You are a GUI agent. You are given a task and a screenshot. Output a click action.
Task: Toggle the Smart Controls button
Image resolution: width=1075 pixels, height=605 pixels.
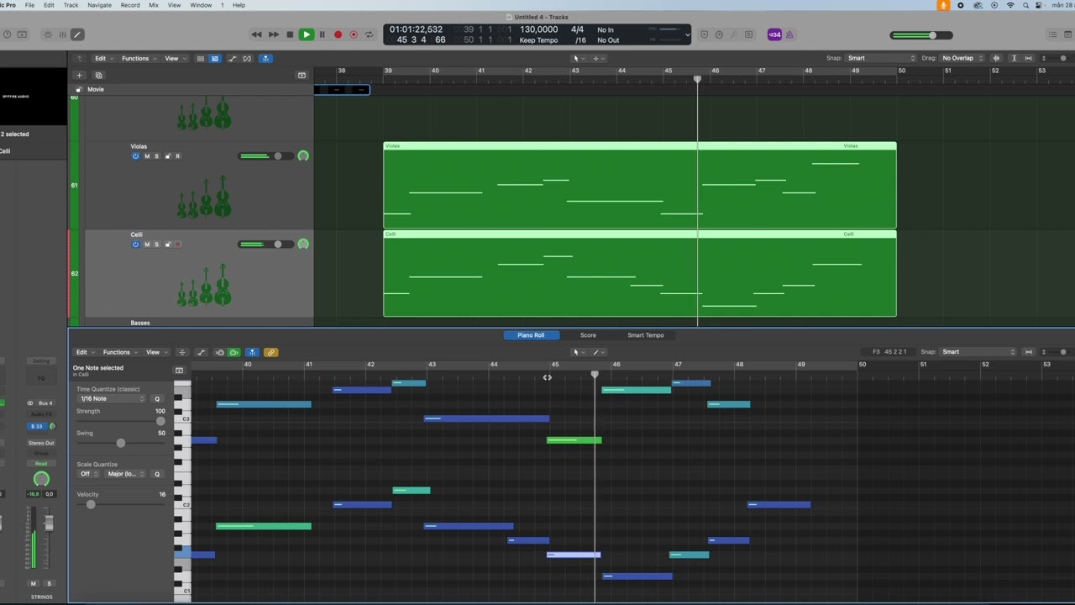click(47, 34)
